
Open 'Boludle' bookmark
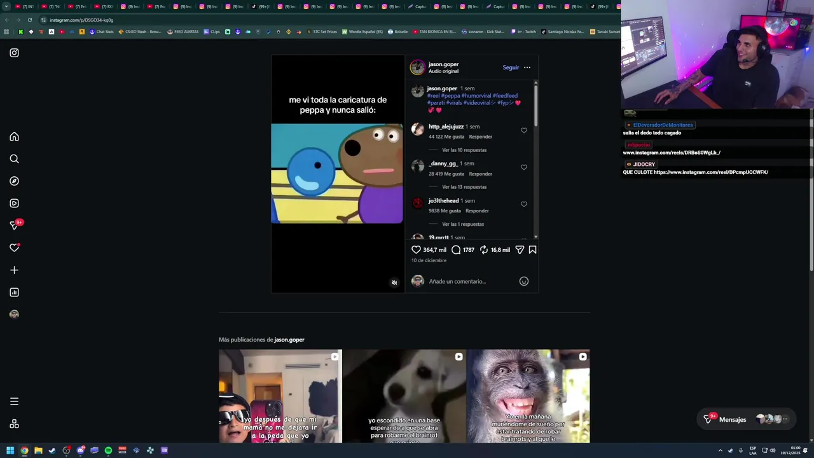point(397,32)
